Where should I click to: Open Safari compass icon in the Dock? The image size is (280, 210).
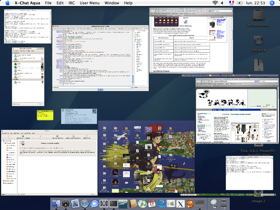(x=85, y=204)
